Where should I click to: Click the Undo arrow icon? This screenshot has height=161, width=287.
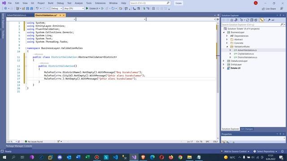(37, 8)
